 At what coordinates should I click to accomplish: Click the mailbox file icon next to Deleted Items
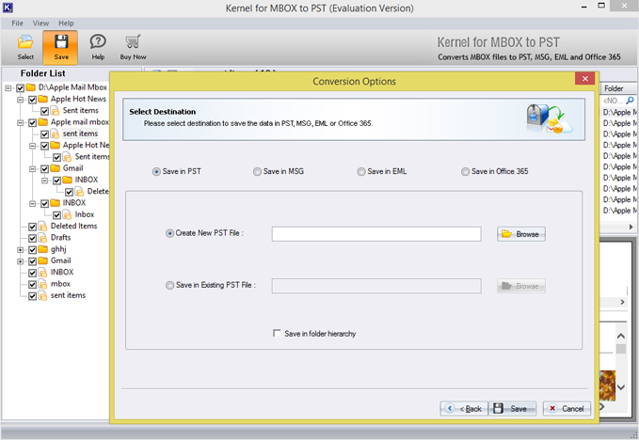coord(42,227)
